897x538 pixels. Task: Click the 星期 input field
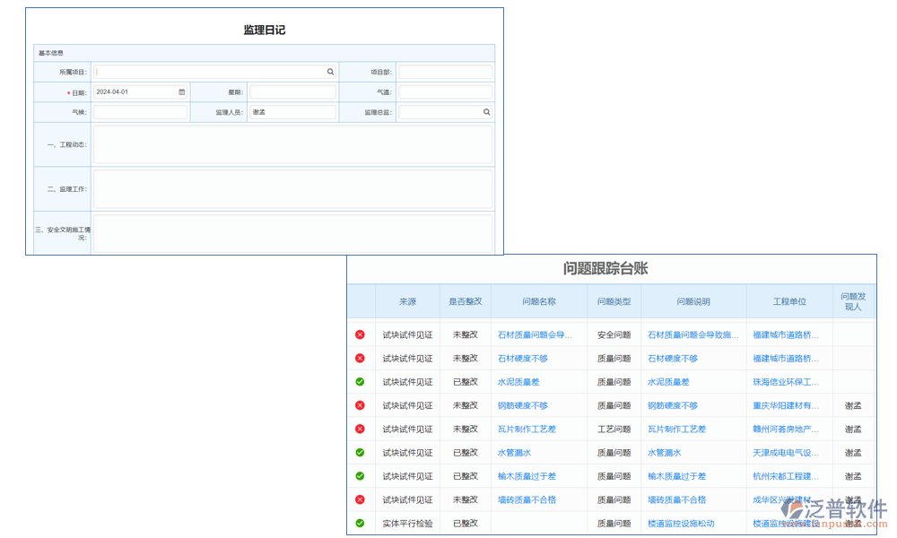(292, 91)
